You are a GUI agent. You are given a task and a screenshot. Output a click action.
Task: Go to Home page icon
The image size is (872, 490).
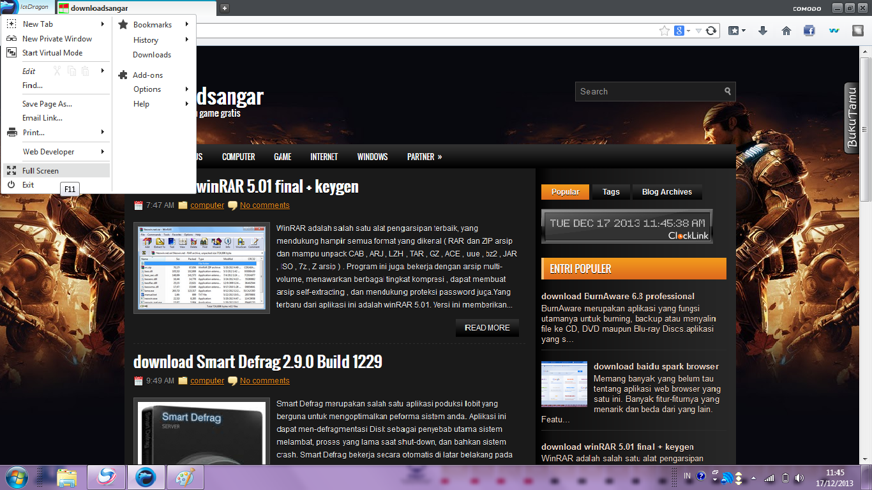786,31
